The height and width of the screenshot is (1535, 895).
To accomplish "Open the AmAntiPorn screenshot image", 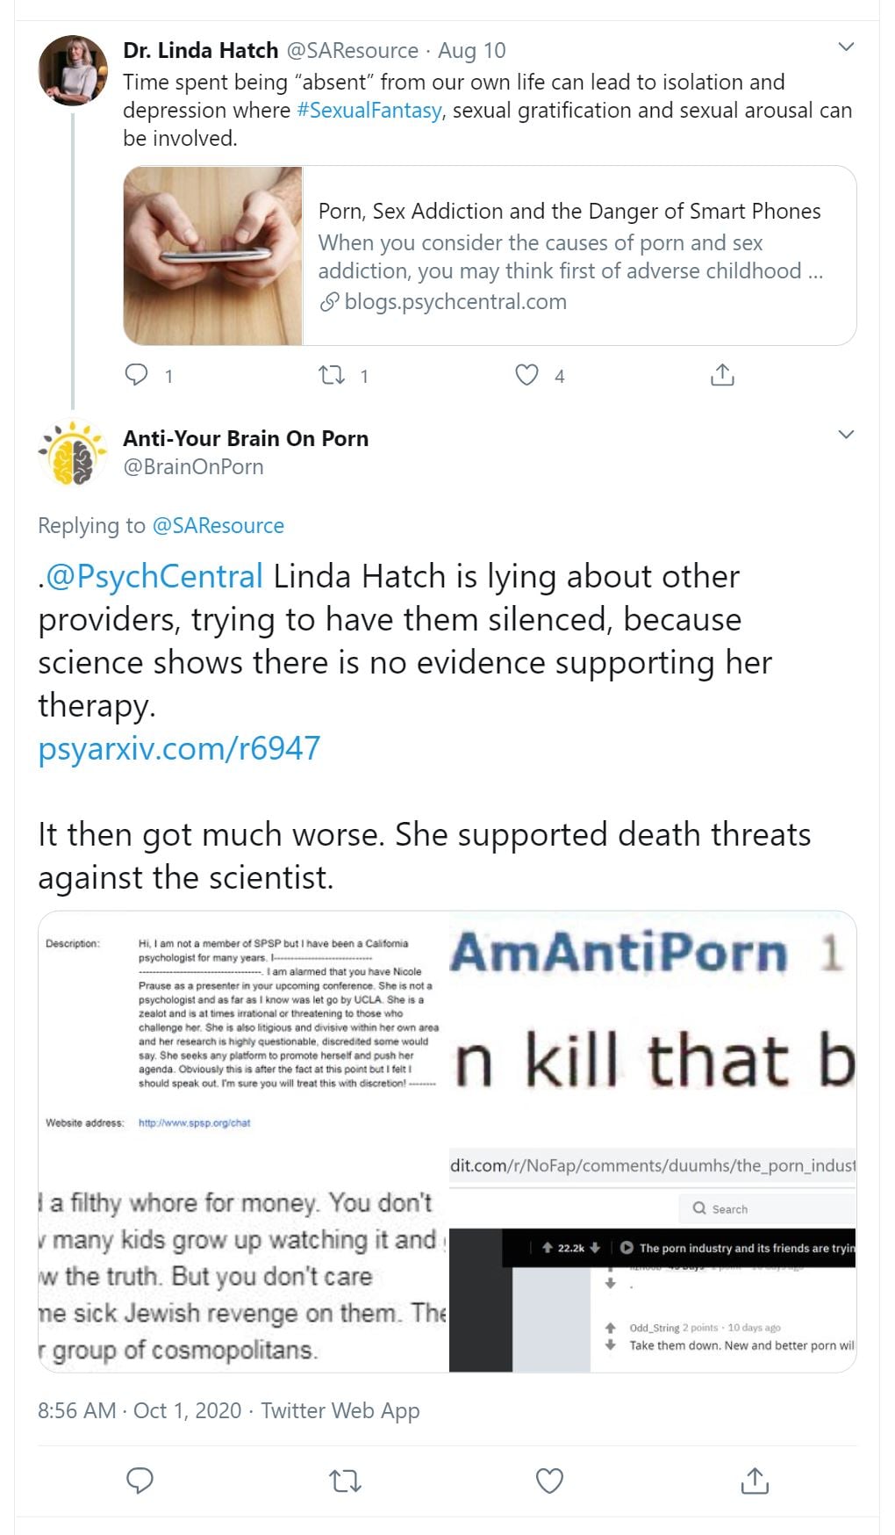I will pos(653,1027).
